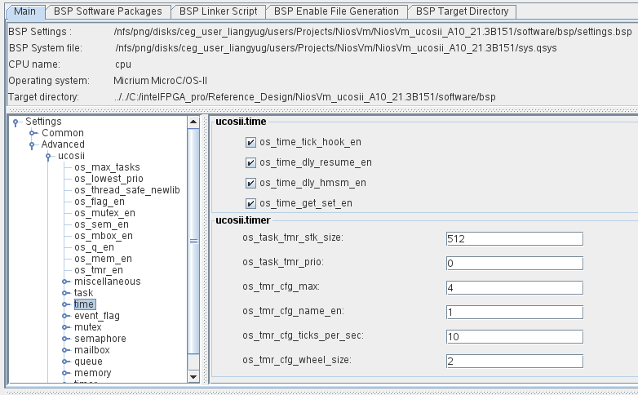Collapse the Settings tree root node
Image resolution: width=638 pixels, height=395 pixels.
coord(16,122)
